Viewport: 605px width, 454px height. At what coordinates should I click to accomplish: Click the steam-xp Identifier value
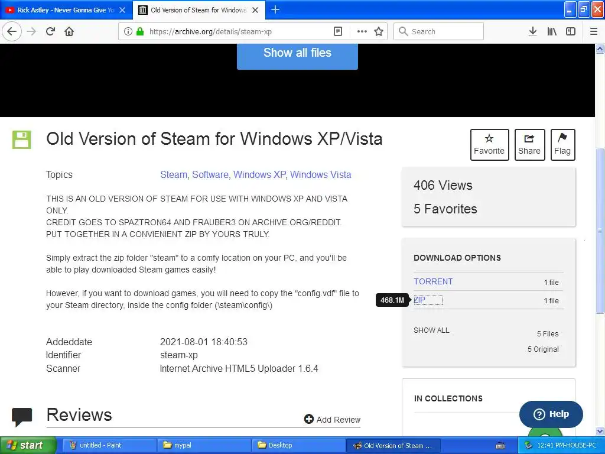point(178,355)
